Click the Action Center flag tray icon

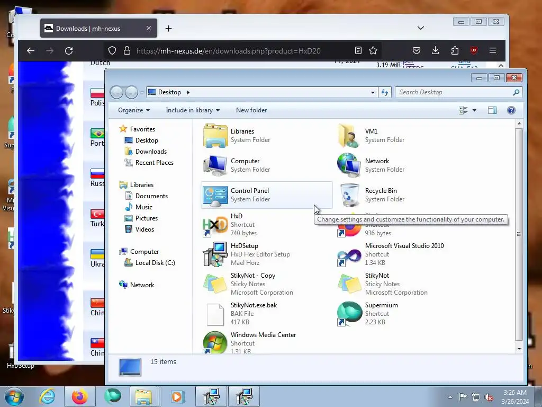[463, 397]
